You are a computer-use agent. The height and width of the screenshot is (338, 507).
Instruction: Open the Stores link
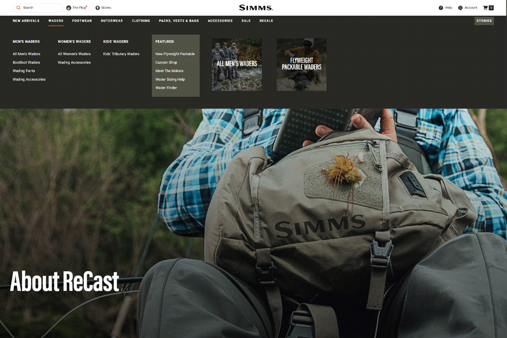coord(106,7)
